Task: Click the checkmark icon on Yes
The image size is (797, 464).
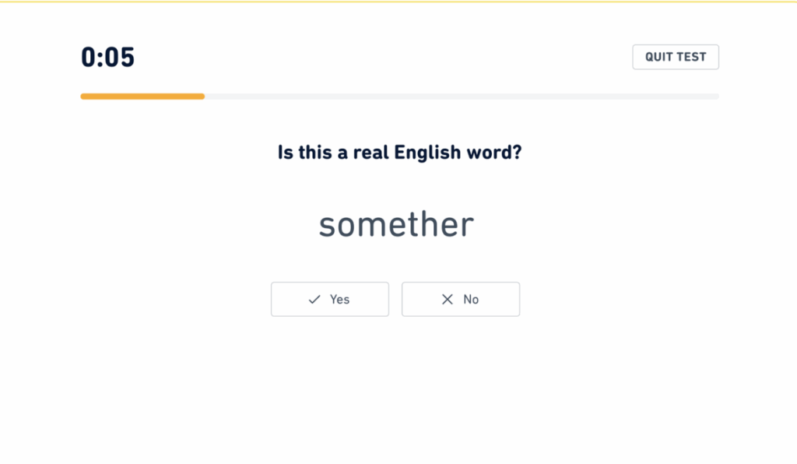Action: point(314,300)
